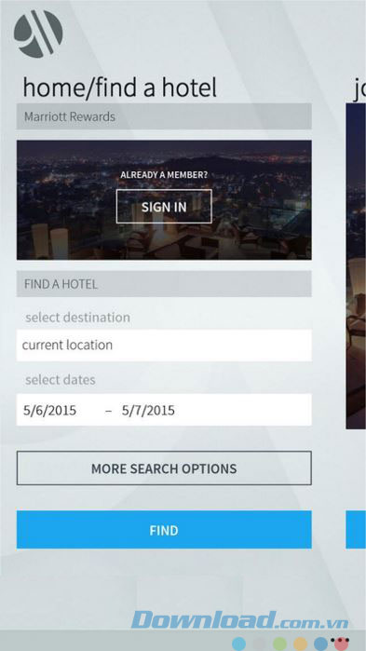Click the green circle at bottom
Viewport: 366px width, 651px height.
(x=279, y=644)
